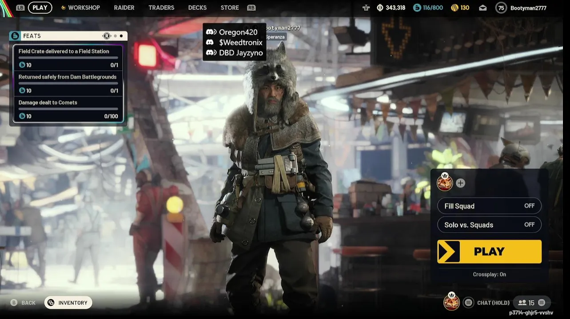The image size is (570, 319).
Task: Click the Crossplay: On label
Action: point(489,274)
